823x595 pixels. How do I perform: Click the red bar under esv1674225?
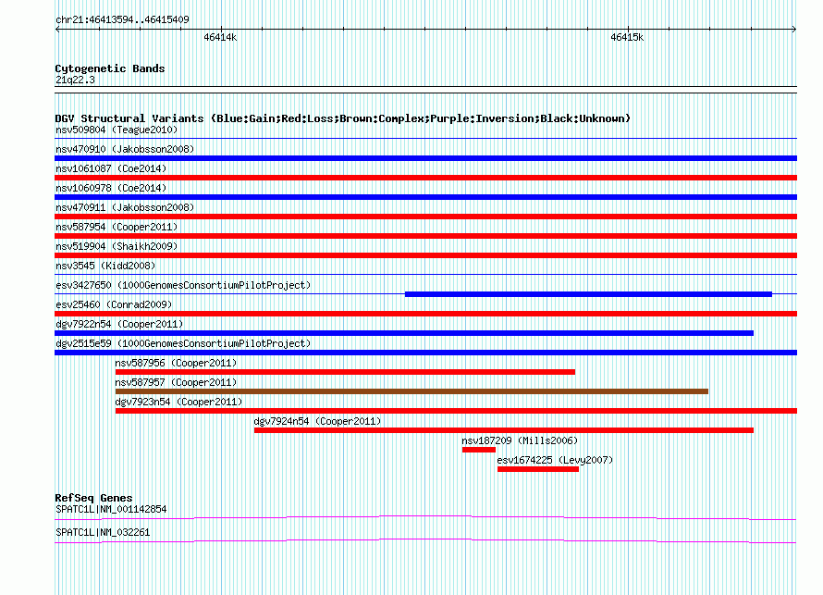(538, 469)
